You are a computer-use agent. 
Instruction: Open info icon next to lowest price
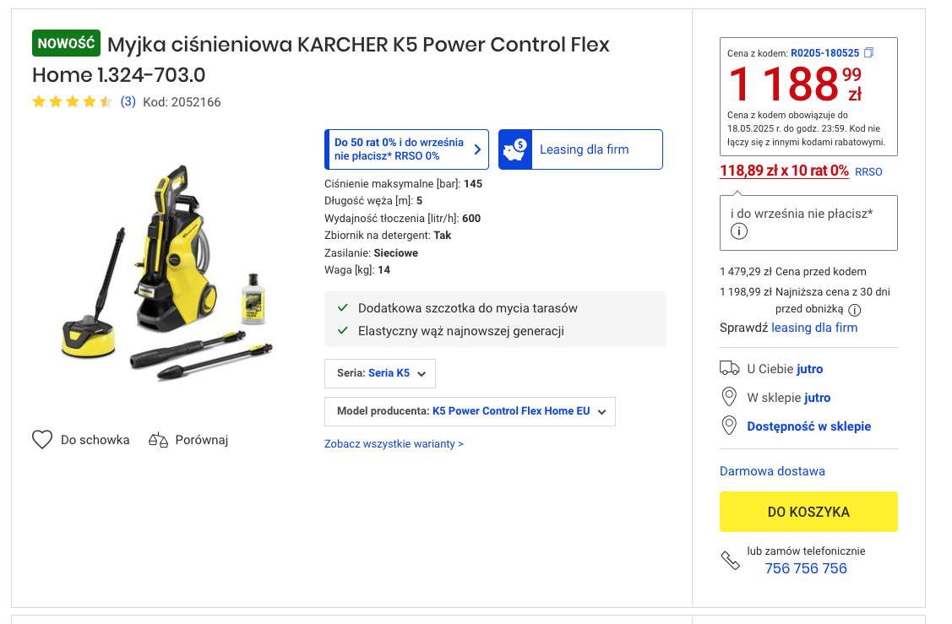tap(855, 309)
